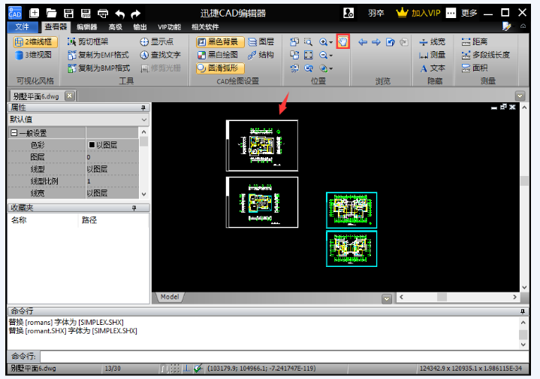This screenshot has height=379, width=540.
Task: Enable 黑色背景 black background mode
Action: point(218,42)
